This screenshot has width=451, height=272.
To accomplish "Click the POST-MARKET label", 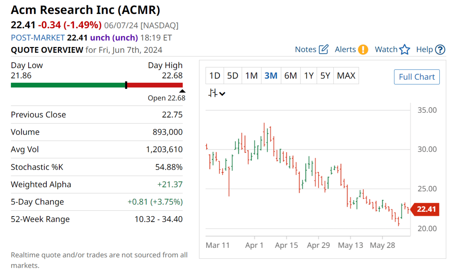I will click(x=38, y=38).
